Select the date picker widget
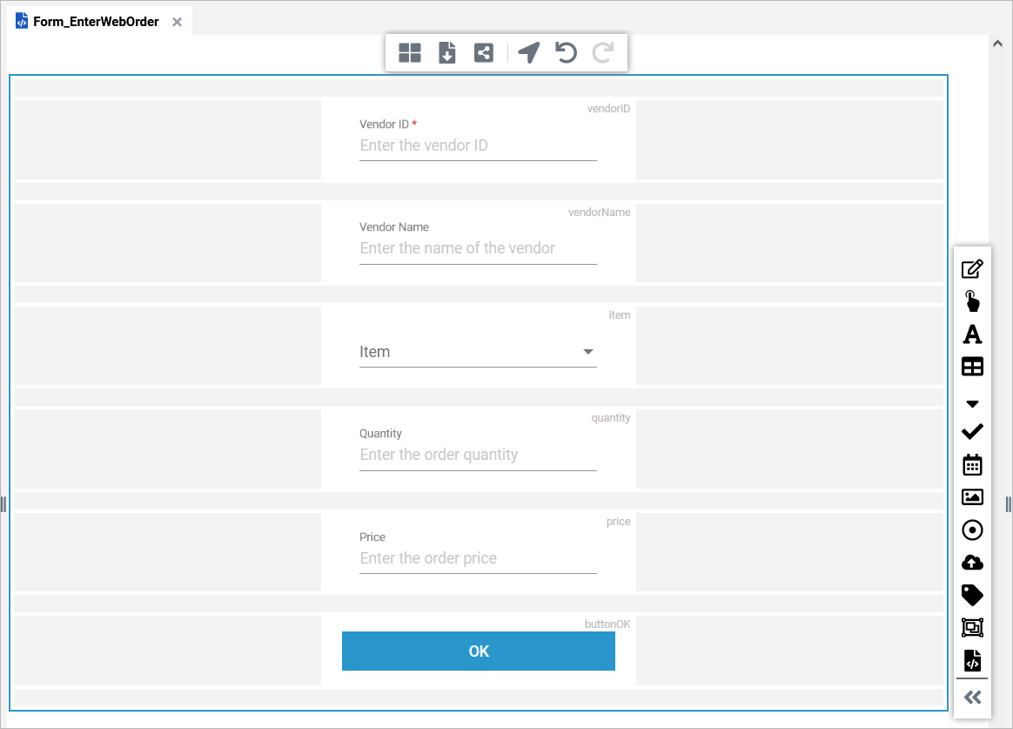The image size is (1013, 729). click(x=972, y=464)
